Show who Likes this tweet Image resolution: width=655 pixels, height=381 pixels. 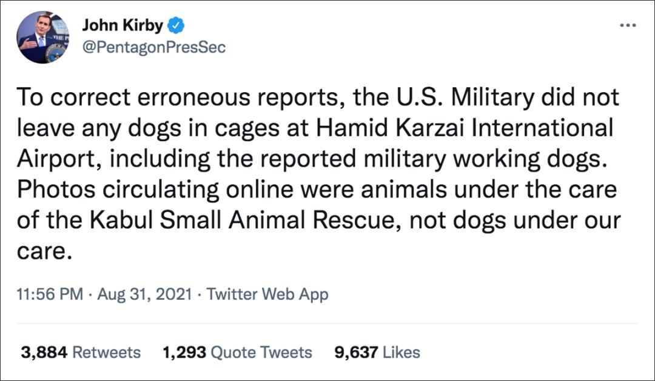pyautogui.click(x=401, y=353)
